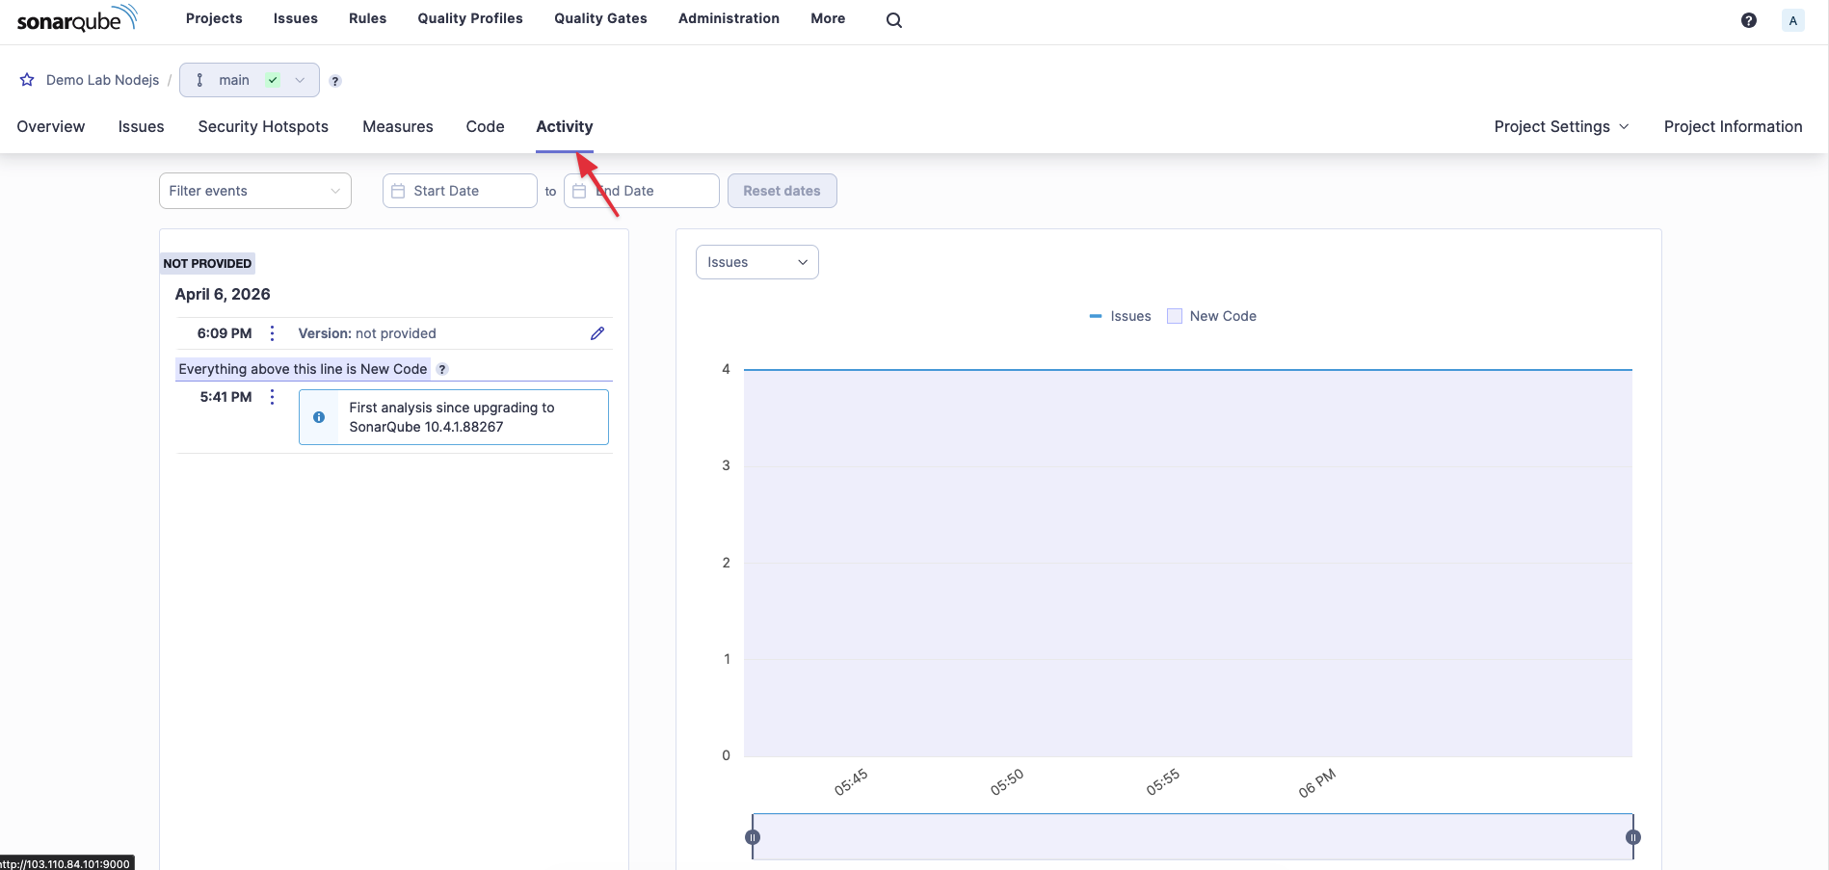
Task: Click the search magnifier icon
Action: (893, 20)
